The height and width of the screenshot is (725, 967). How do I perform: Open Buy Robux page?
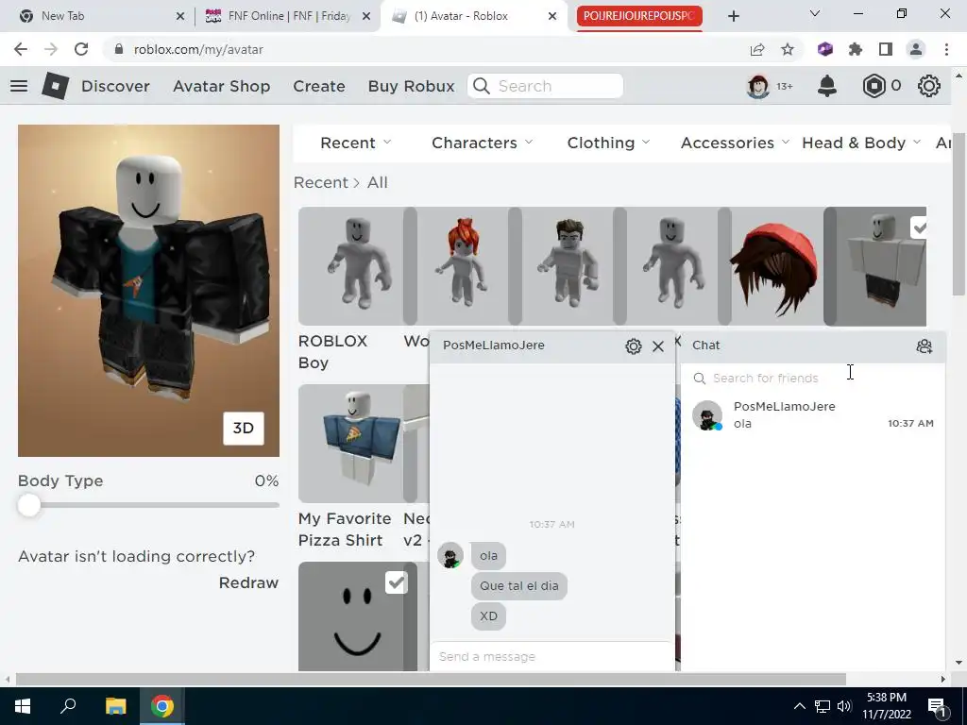coord(412,86)
